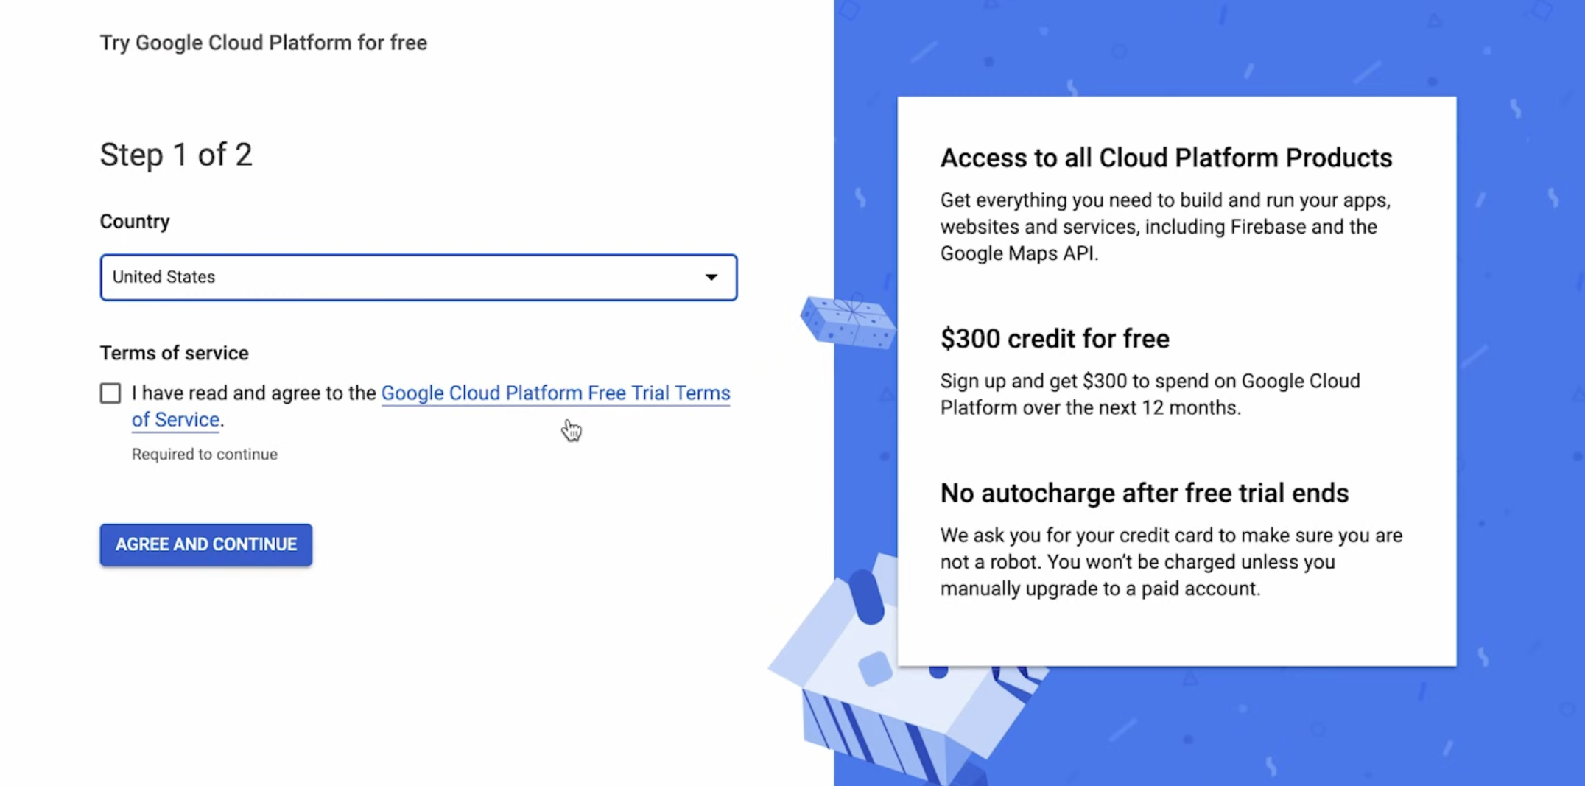Click the 'Terms of service' section label
Screen dimensions: 1585x786
(175, 353)
